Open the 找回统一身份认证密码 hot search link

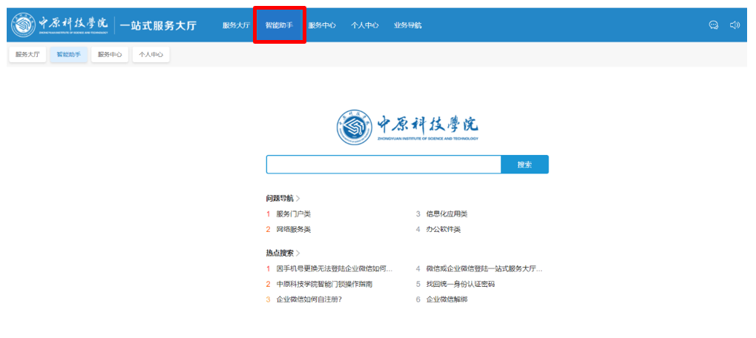coord(460,284)
